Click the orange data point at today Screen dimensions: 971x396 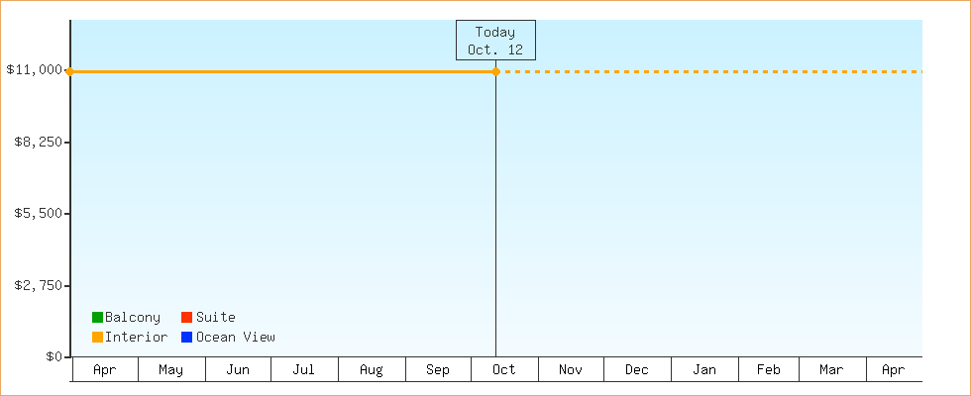tap(495, 71)
